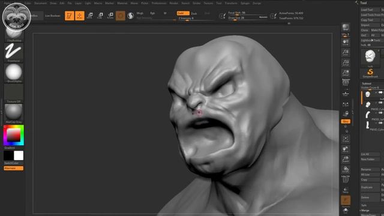Viewport: 384px width, 216px height.
Task: Toggle the orange Alternate button
Action: [x=13, y=168]
